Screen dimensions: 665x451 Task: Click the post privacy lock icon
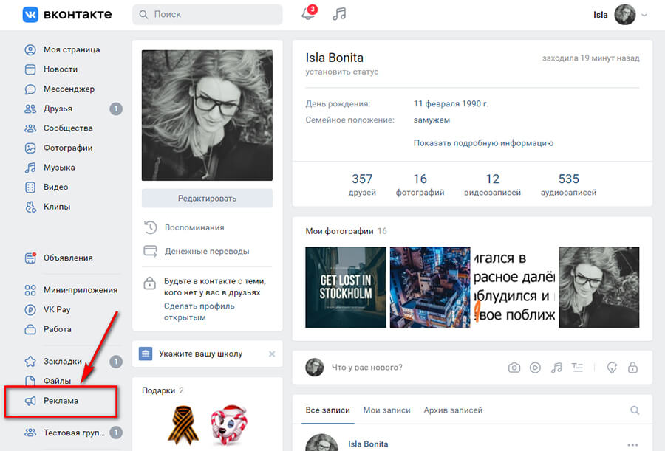tap(632, 367)
